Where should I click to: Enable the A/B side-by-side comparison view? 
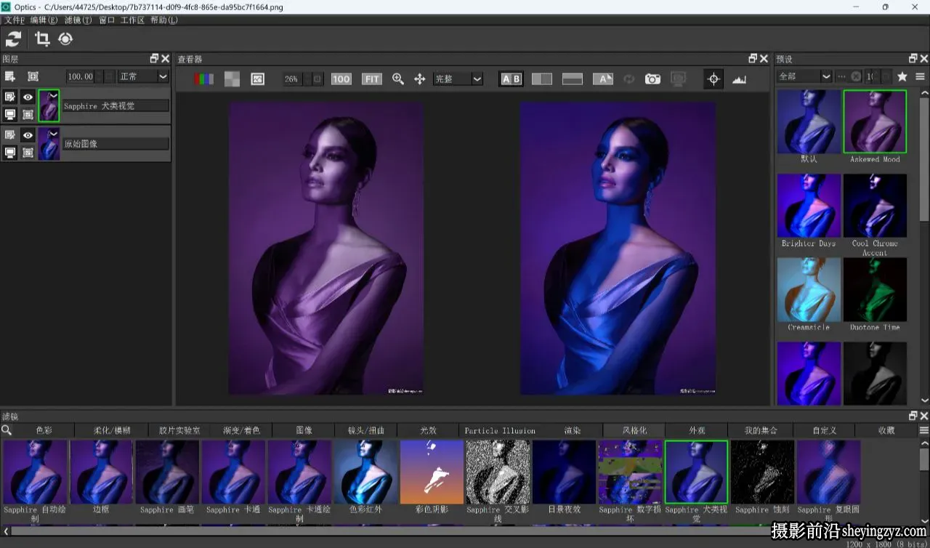click(x=511, y=79)
